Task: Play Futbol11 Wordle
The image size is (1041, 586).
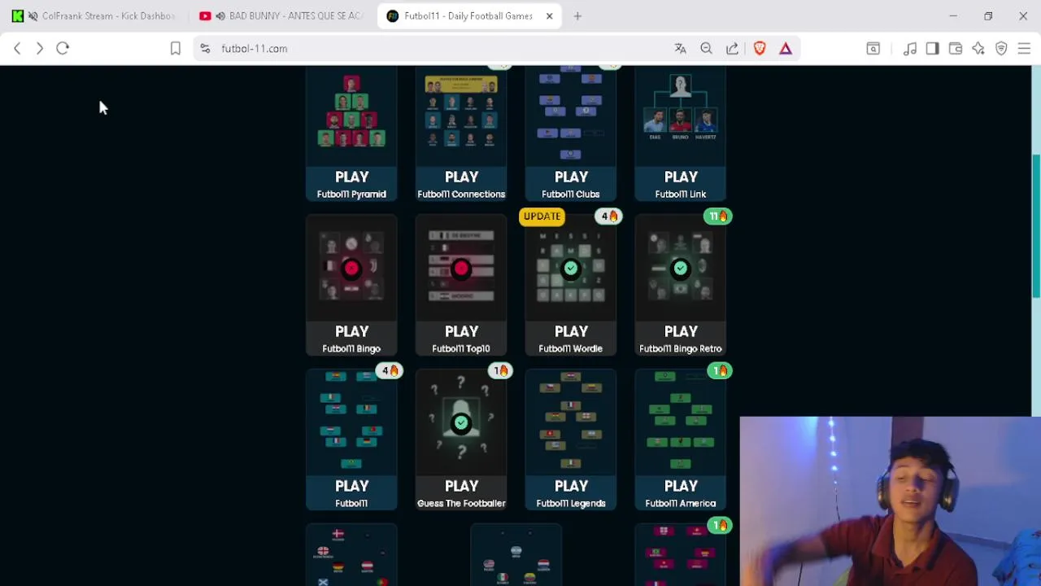Action: point(571,339)
